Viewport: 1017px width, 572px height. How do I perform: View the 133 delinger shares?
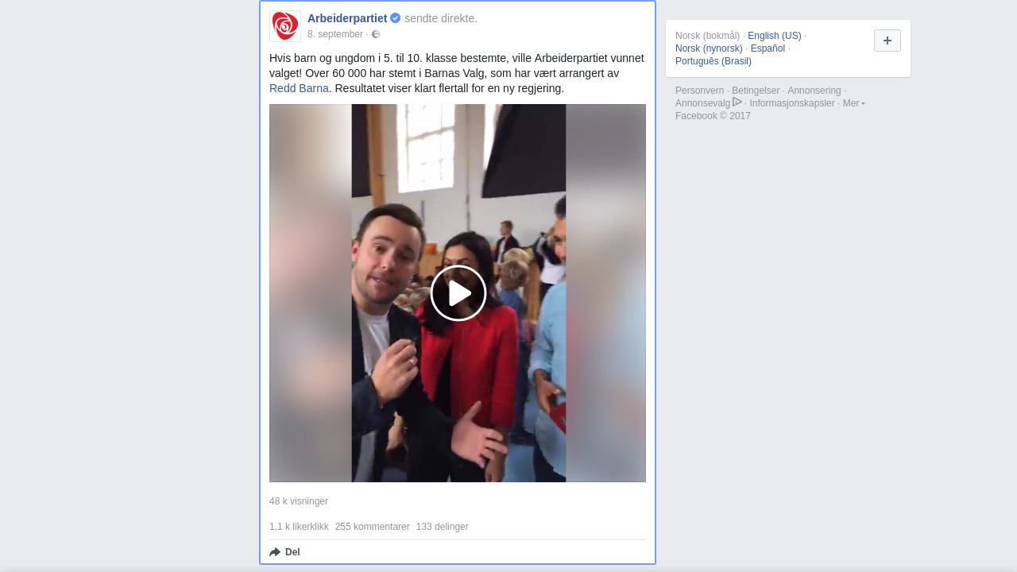point(443,527)
